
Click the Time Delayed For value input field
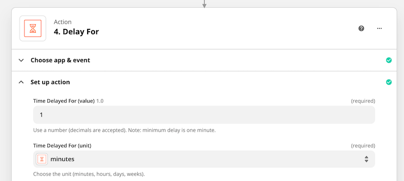click(x=204, y=115)
